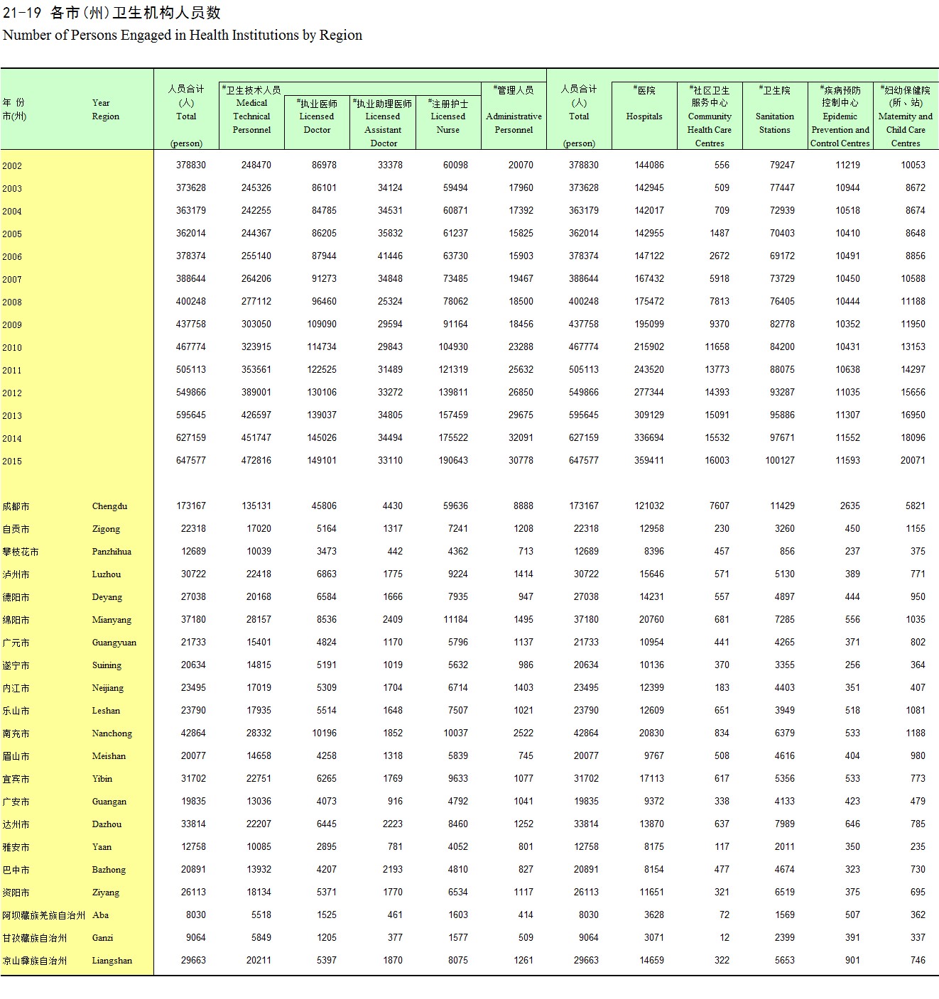Click the Zigong region label
The width and height of the screenshot is (939, 999).
point(106,529)
